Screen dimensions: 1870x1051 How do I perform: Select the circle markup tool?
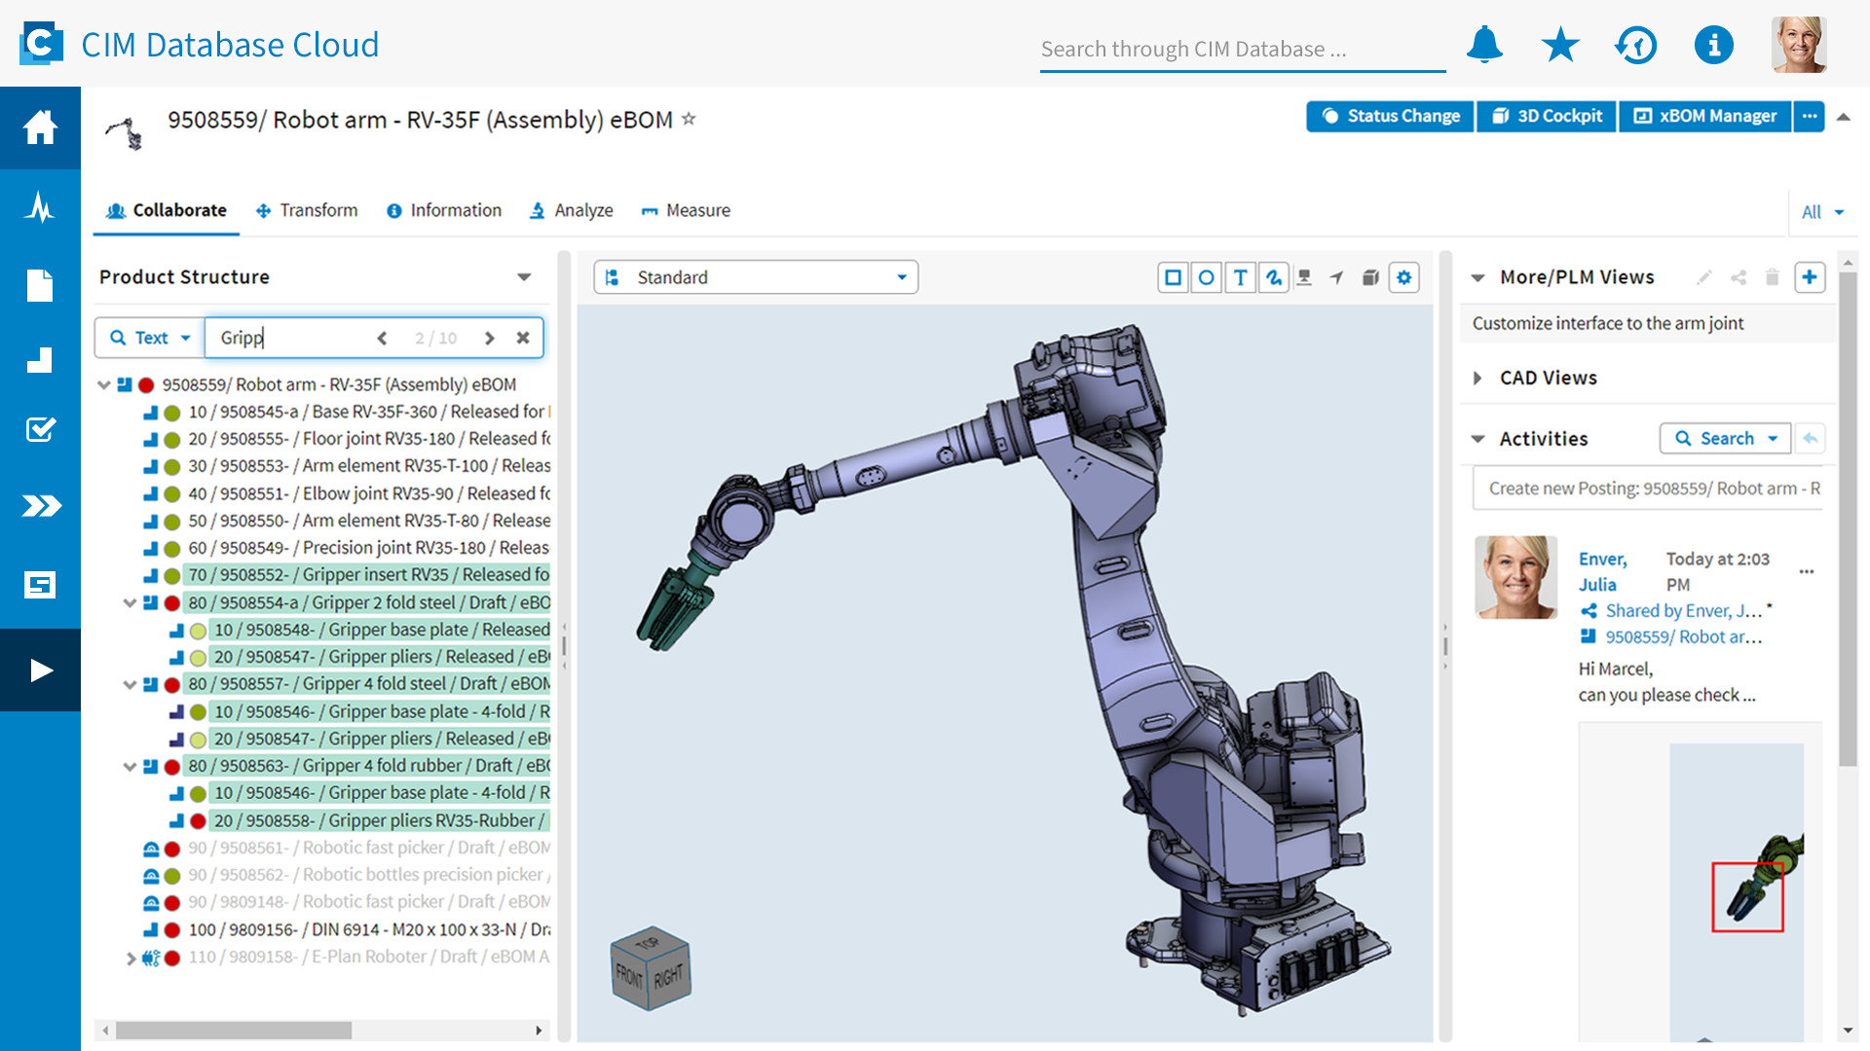[x=1206, y=278]
